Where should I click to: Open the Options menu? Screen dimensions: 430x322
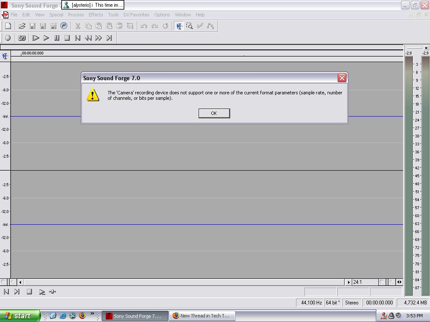tap(162, 15)
